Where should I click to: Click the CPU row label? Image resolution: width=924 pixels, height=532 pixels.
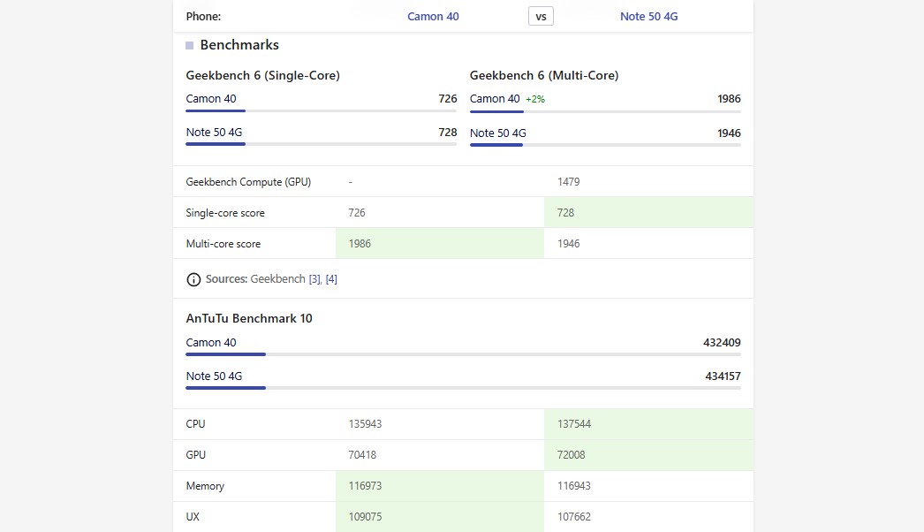point(195,424)
